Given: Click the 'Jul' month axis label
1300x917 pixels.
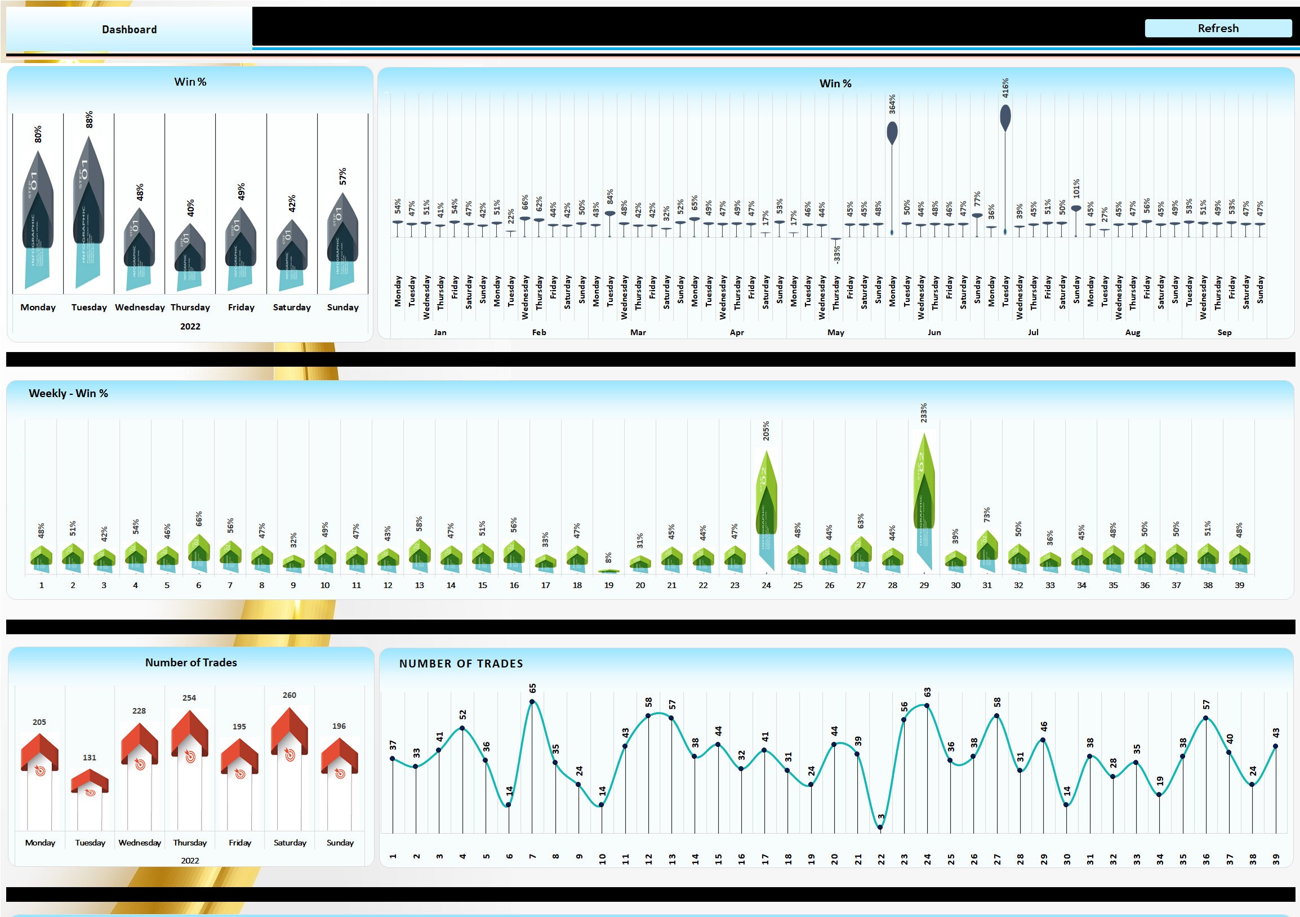Looking at the screenshot, I should (1034, 332).
